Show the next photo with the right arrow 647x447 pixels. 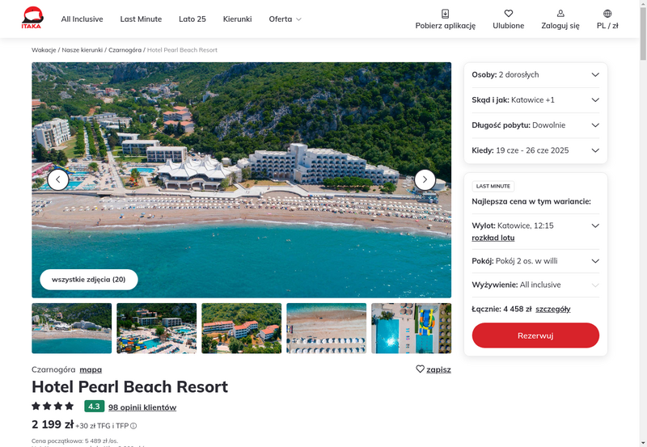[x=425, y=179]
